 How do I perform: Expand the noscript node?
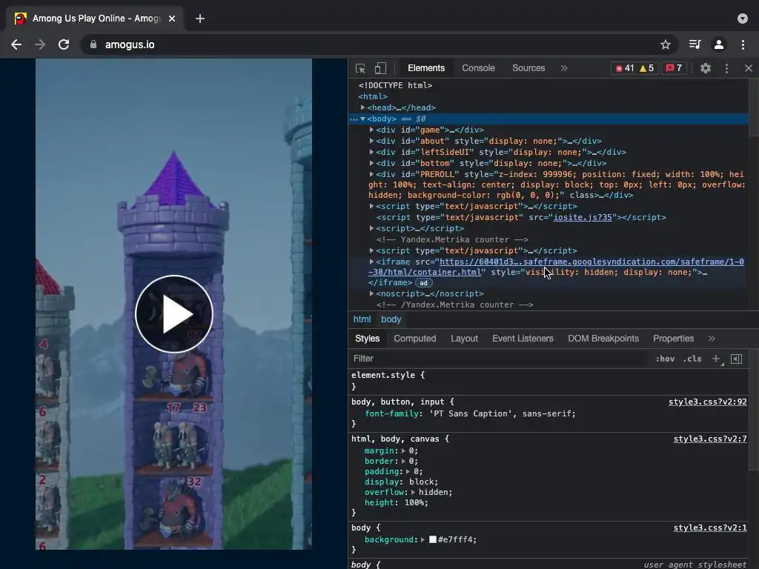point(371,293)
